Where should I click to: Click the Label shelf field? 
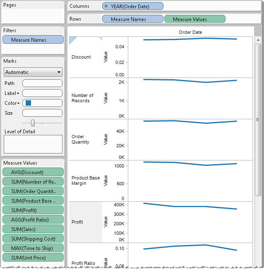pos(42,93)
